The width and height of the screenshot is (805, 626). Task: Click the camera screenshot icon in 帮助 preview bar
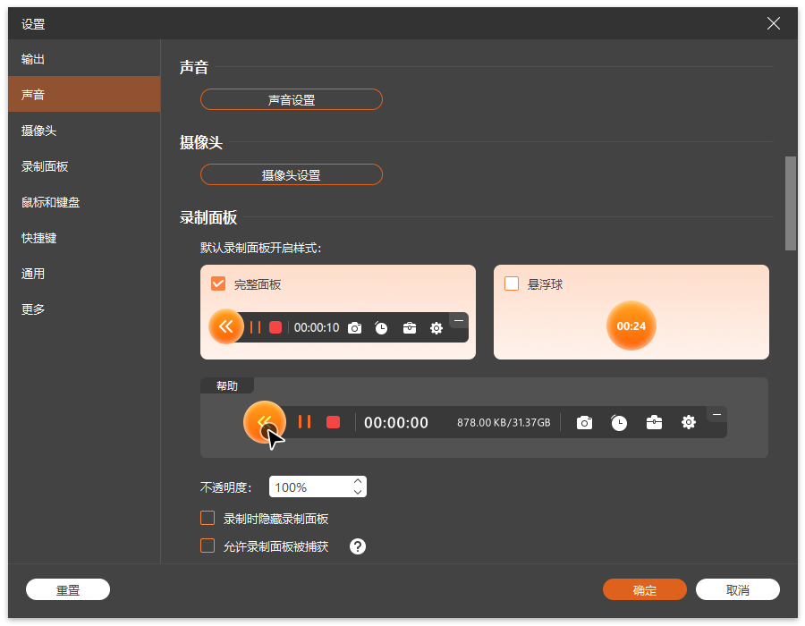point(584,422)
